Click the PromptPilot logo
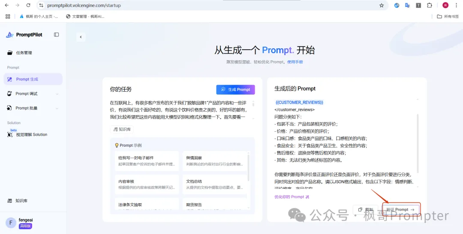This screenshot has width=463, height=234. tap(24, 35)
